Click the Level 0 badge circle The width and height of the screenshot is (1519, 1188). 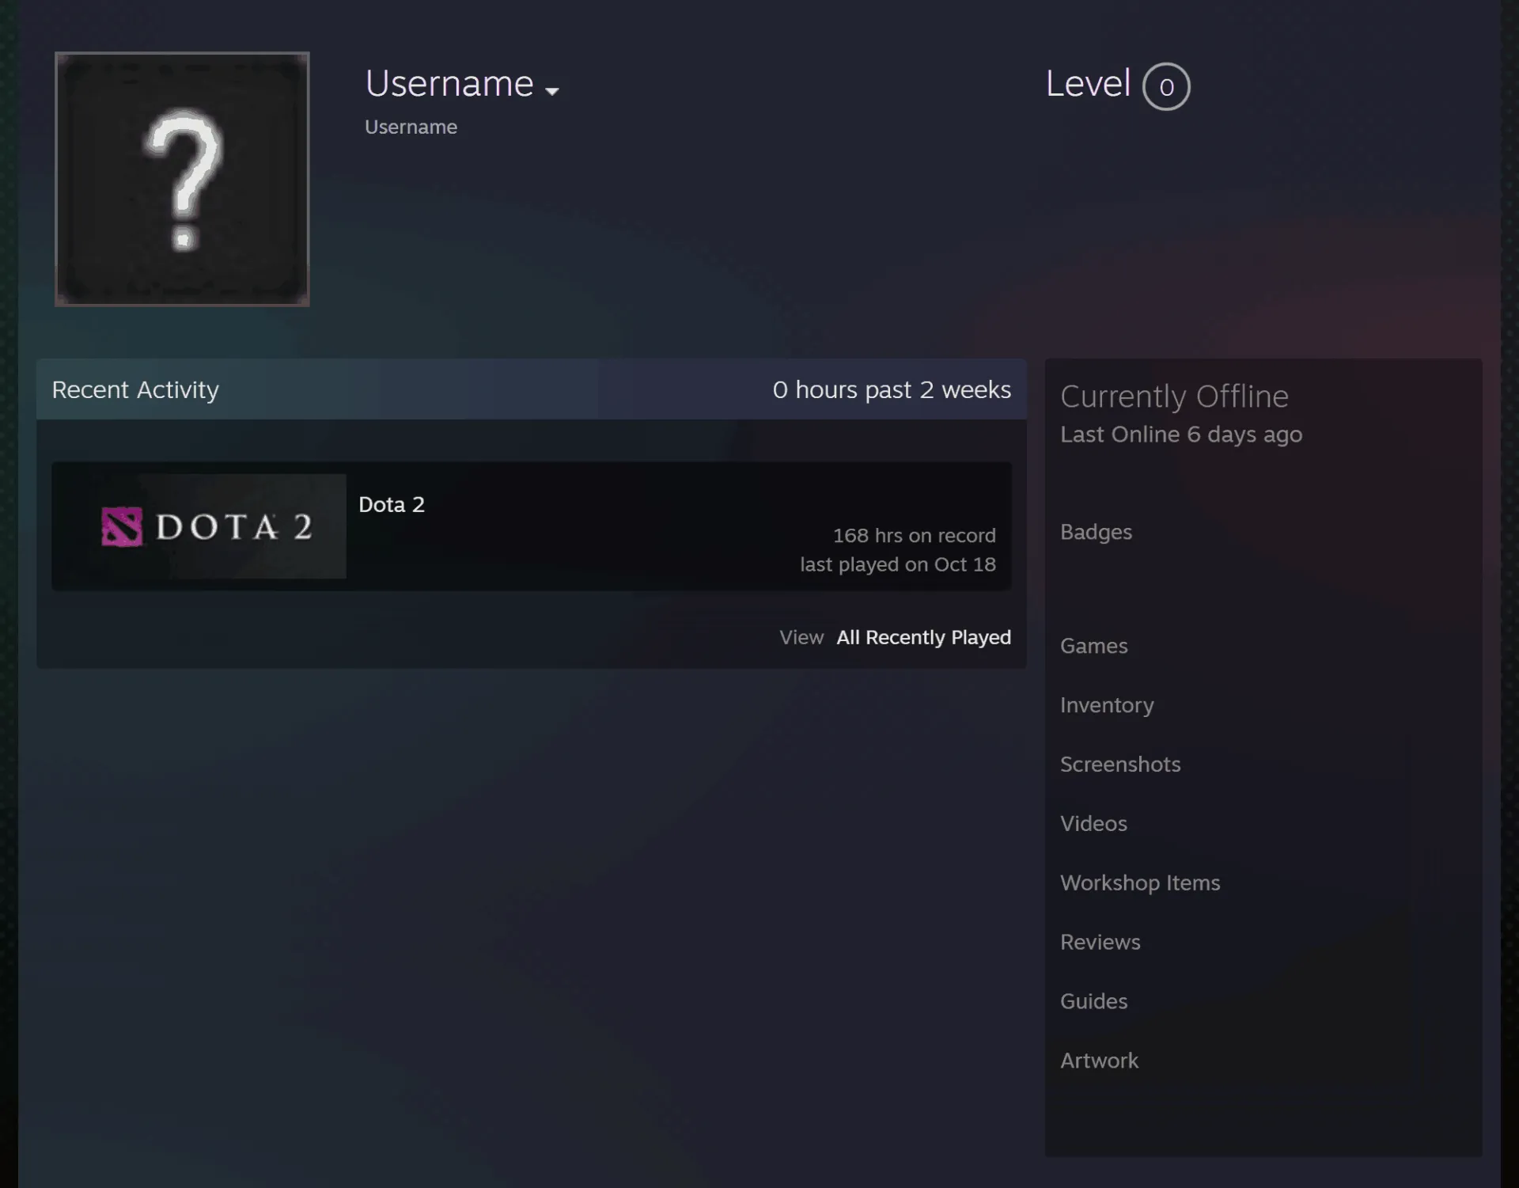click(x=1166, y=86)
